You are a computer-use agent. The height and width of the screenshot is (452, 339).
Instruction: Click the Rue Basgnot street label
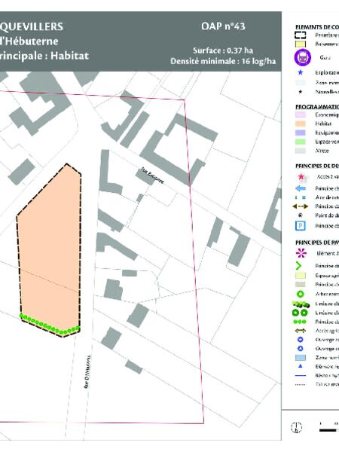(x=152, y=176)
